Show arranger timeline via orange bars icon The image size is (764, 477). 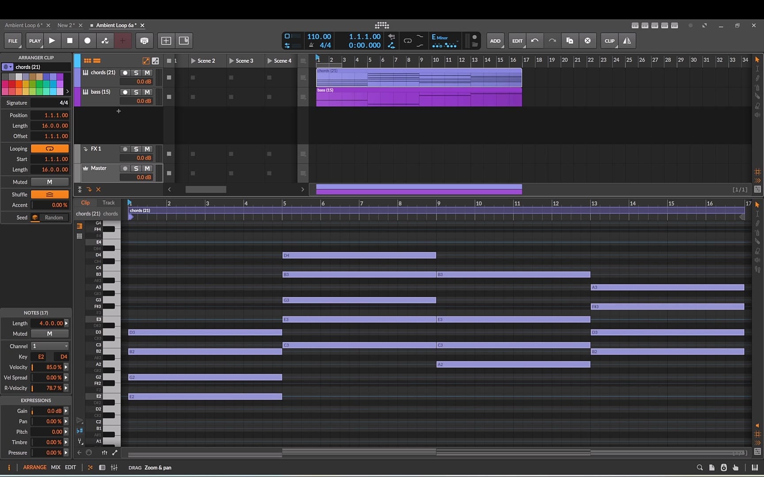pos(97,61)
